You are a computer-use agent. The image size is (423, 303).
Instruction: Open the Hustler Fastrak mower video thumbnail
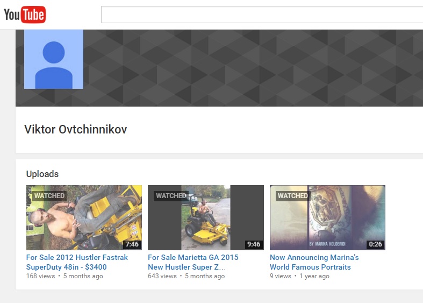(x=84, y=217)
